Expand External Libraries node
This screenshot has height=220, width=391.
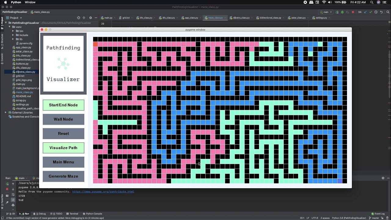point(5,112)
